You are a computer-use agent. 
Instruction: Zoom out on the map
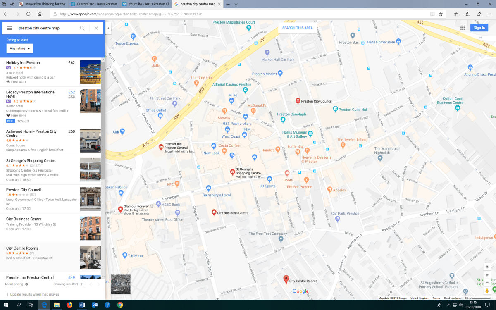487,282
